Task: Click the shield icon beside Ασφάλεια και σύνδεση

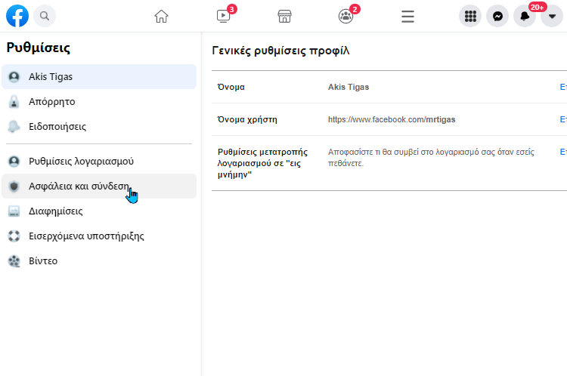Action: (14, 186)
